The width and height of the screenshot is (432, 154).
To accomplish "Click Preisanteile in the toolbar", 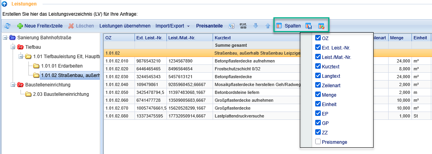I will (209, 26).
